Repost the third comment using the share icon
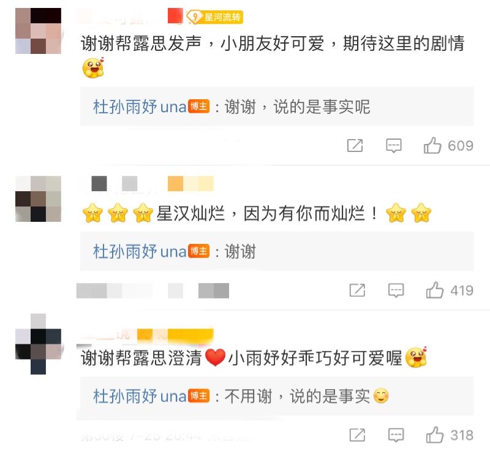490x451 pixels. pos(357,435)
